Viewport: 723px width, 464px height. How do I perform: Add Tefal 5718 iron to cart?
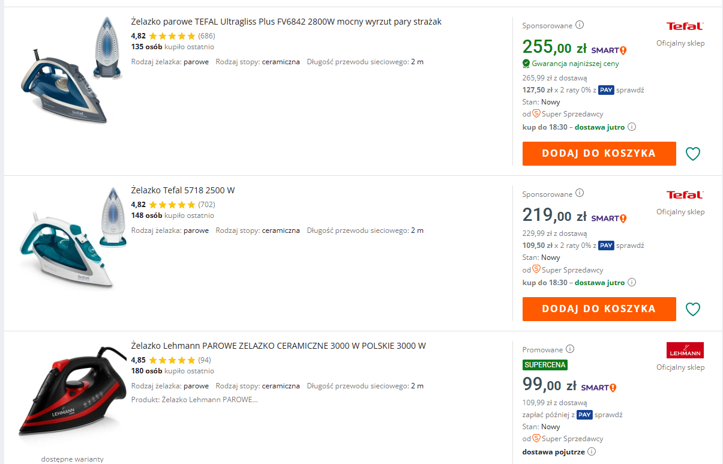click(x=599, y=309)
